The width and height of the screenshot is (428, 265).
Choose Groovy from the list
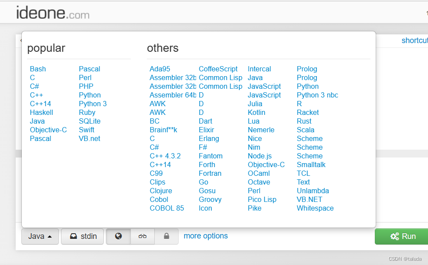coord(210,200)
